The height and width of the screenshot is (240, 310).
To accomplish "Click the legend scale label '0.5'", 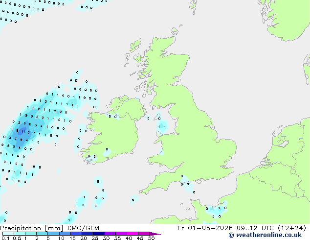I will pos(17,238).
